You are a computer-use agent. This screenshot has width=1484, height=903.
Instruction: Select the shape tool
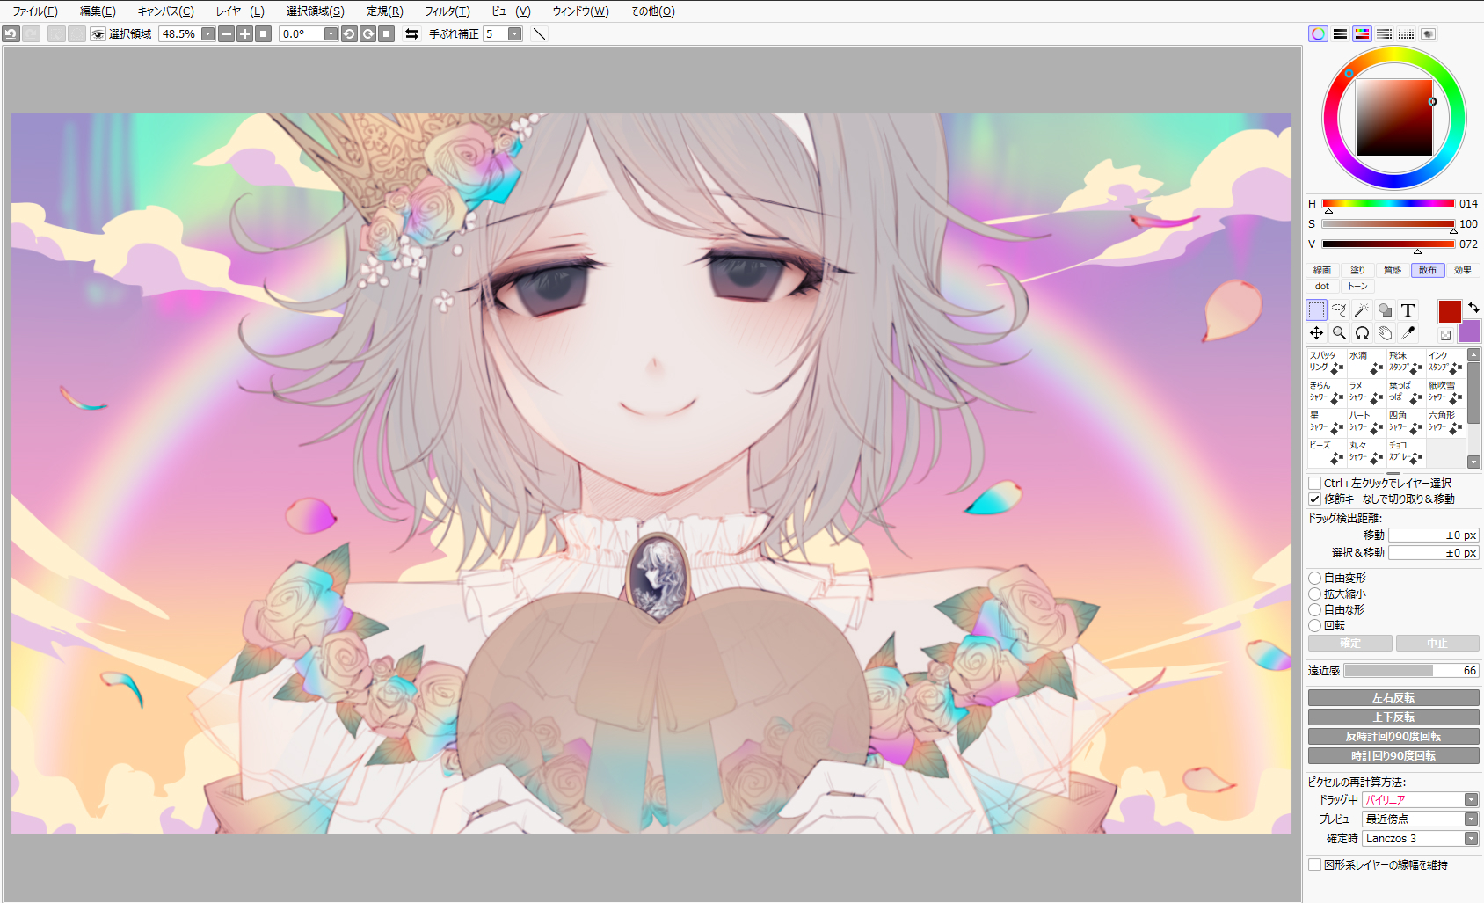1385,309
